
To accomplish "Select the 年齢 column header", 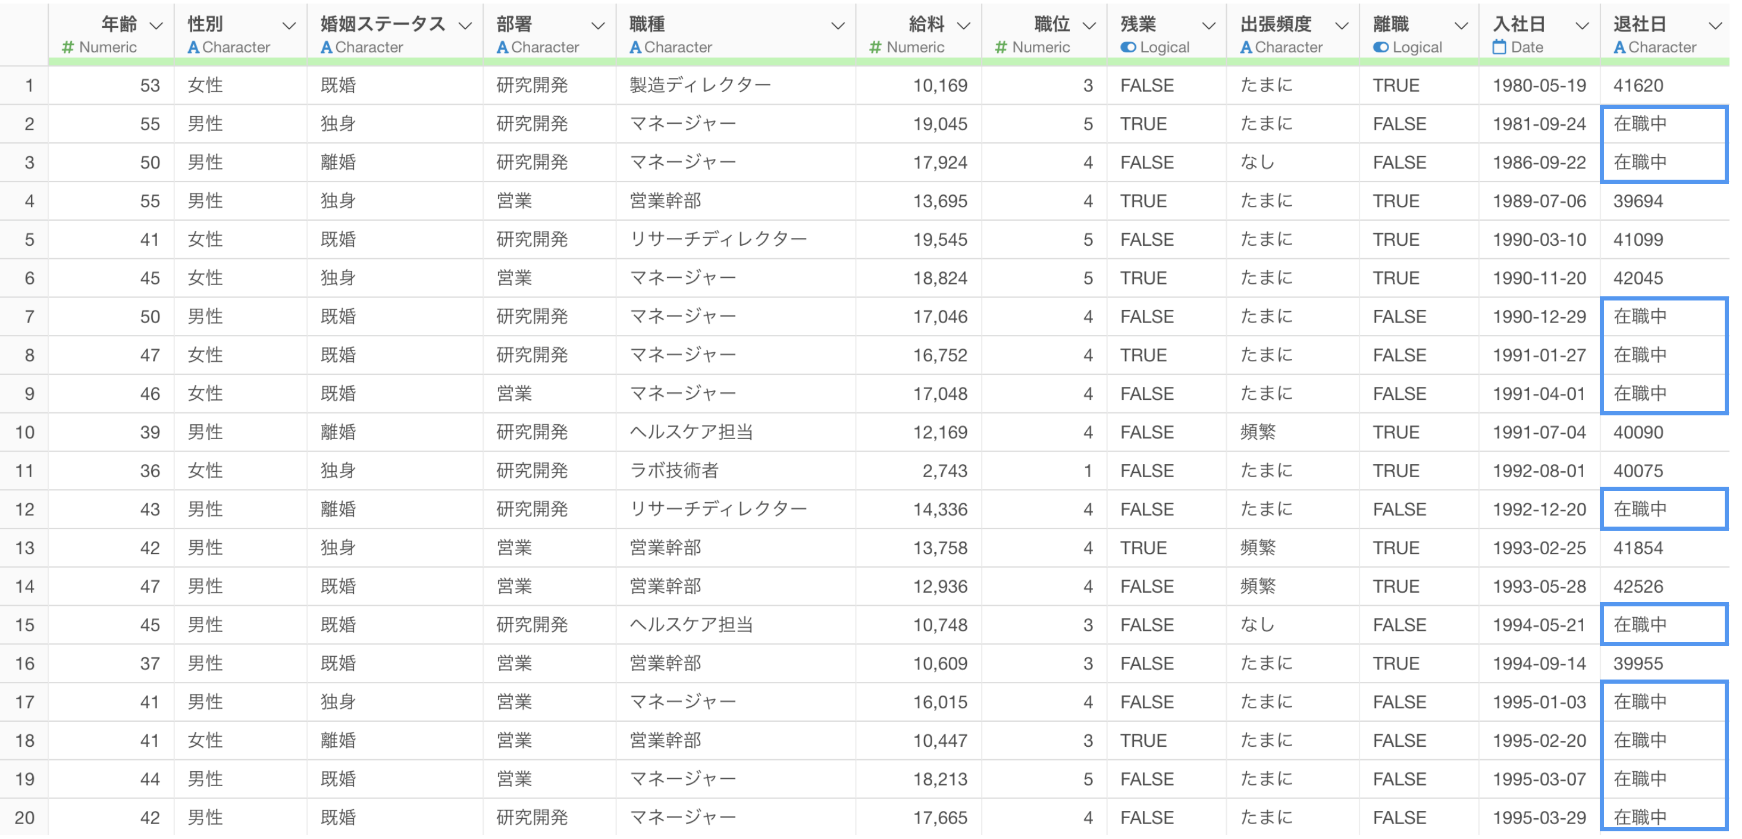I will coord(111,34).
